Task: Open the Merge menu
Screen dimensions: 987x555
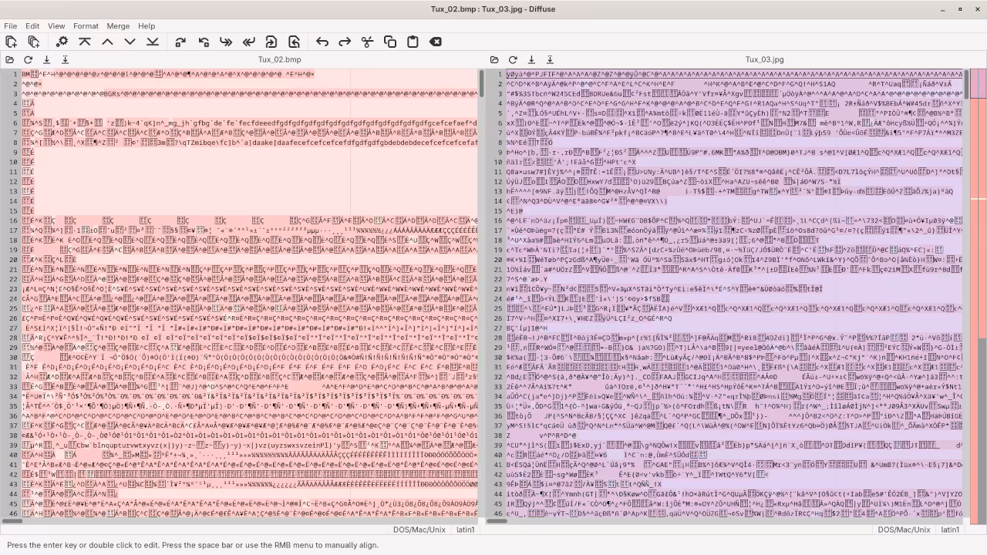Action: [118, 25]
